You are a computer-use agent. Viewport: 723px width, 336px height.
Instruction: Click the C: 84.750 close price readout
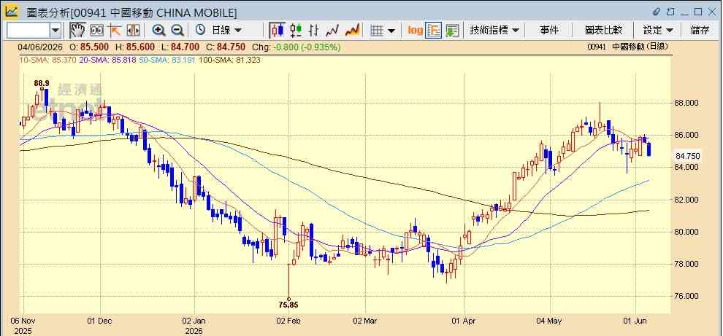coord(226,47)
